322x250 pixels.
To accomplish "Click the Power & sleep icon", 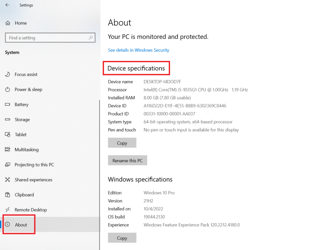I will tap(8, 89).
